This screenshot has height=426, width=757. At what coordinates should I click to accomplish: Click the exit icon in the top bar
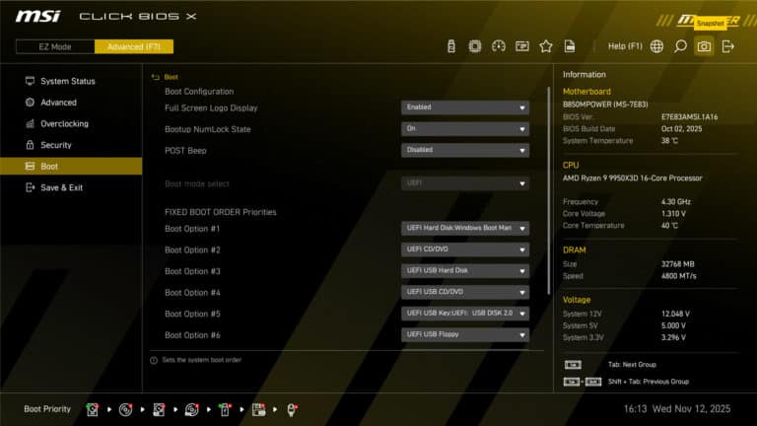pyautogui.click(x=727, y=46)
